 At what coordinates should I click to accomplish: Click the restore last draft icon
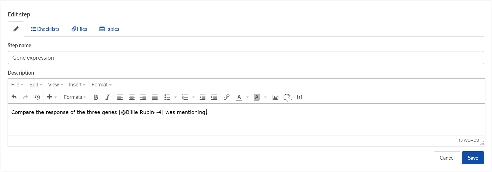37,97
